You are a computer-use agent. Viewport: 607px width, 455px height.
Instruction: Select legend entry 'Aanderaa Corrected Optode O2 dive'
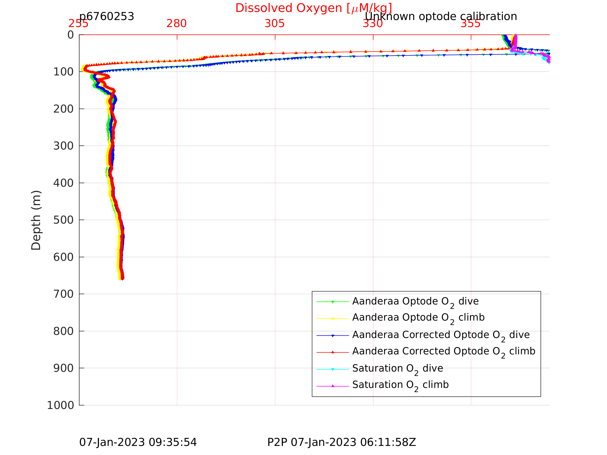click(x=441, y=336)
